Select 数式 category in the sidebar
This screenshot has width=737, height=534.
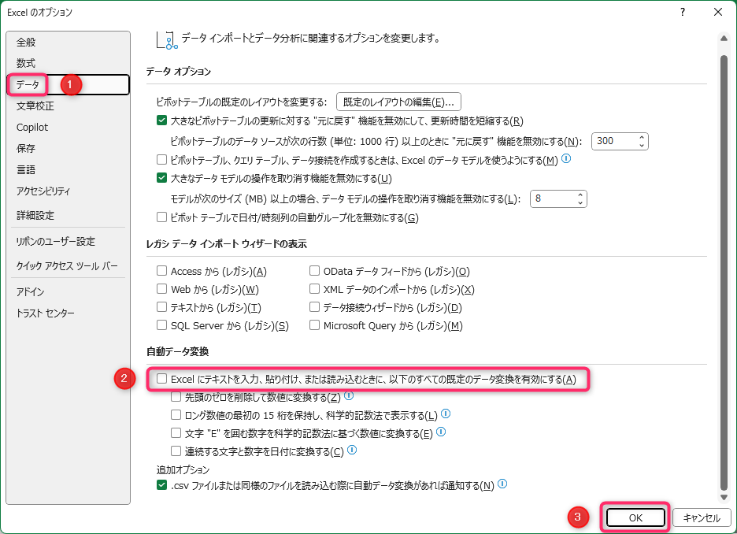(x=26, y=63)
